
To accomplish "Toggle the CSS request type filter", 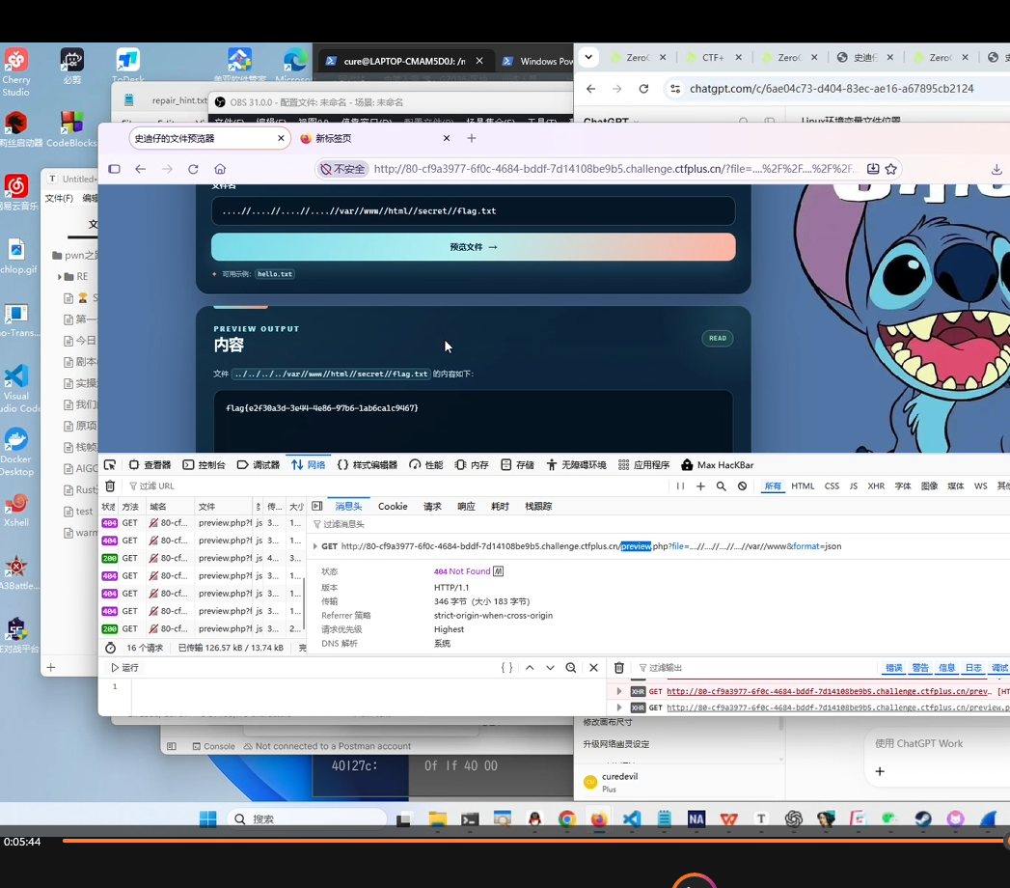I will click(x=832, y=486).
